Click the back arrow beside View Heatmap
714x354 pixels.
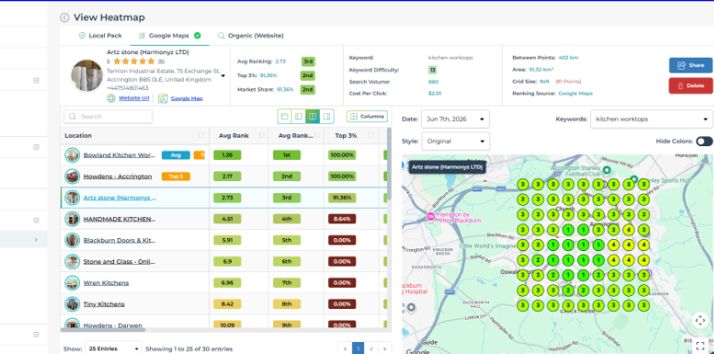pos(64,17)
